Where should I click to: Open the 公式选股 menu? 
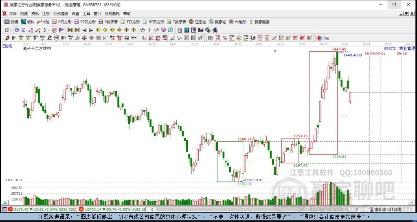[61, 14]
